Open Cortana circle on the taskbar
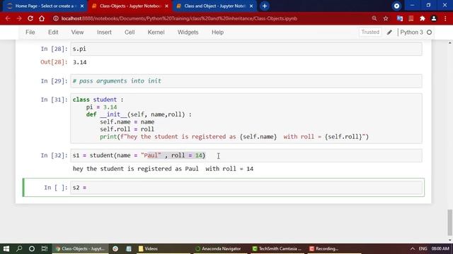 pos(32,248)
